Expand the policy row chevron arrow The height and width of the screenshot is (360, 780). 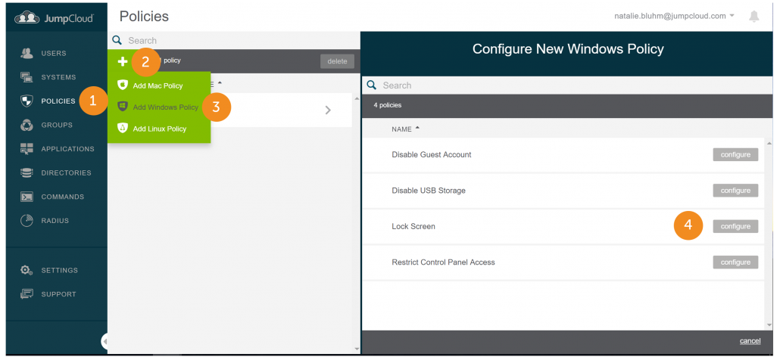click(328, 110)
